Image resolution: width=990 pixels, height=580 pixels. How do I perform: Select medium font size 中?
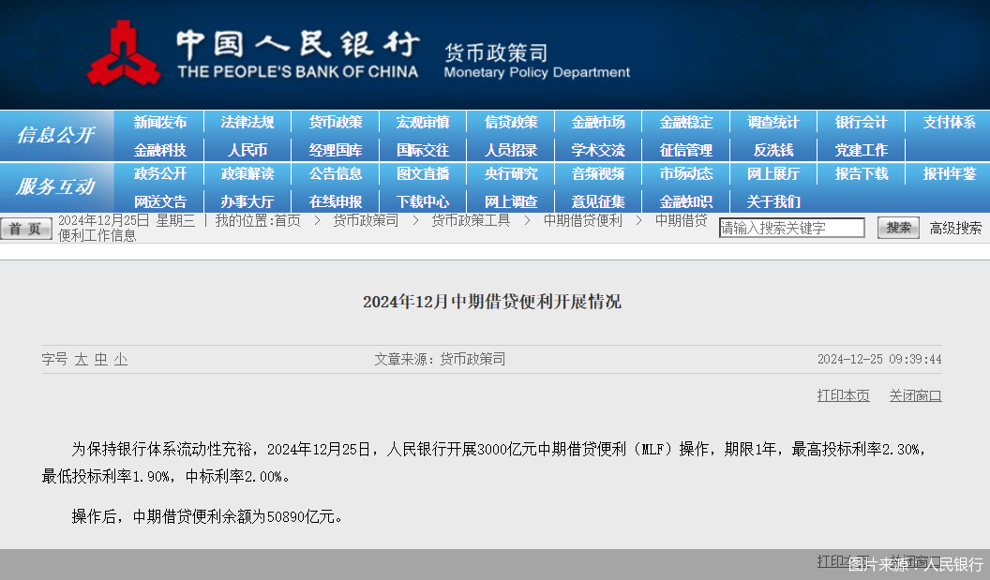pyautogui.click(x=100, y=359)
